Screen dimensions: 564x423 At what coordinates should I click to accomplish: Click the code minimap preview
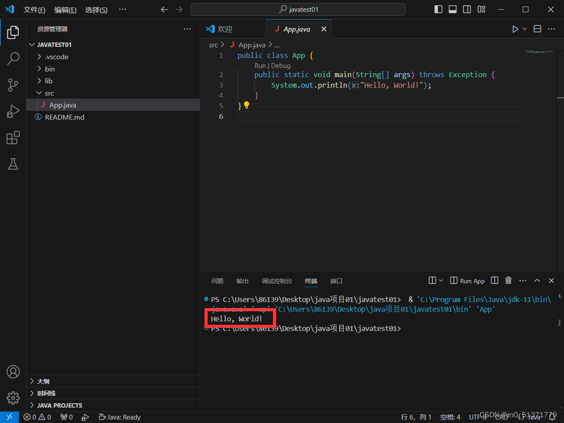539,52
